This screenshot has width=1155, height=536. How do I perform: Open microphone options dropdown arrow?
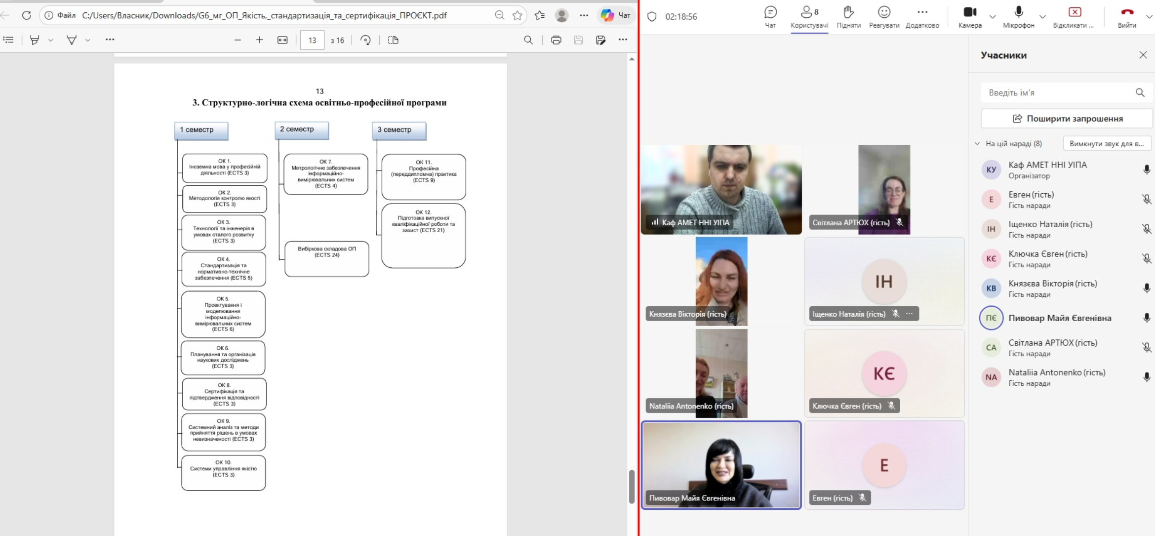point(1042,16)
